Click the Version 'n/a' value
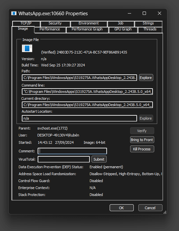179x231 pixels. coord(44,59)
